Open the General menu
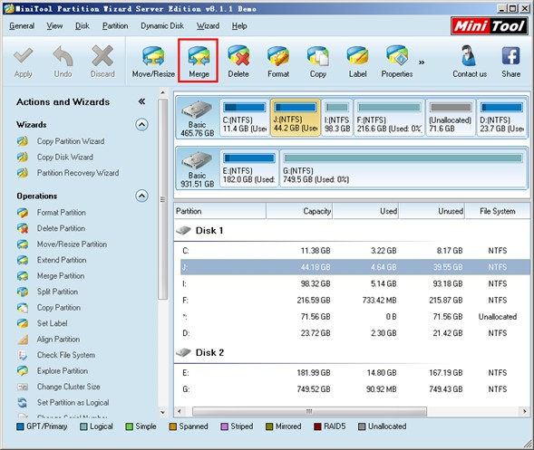 [22, 26]
